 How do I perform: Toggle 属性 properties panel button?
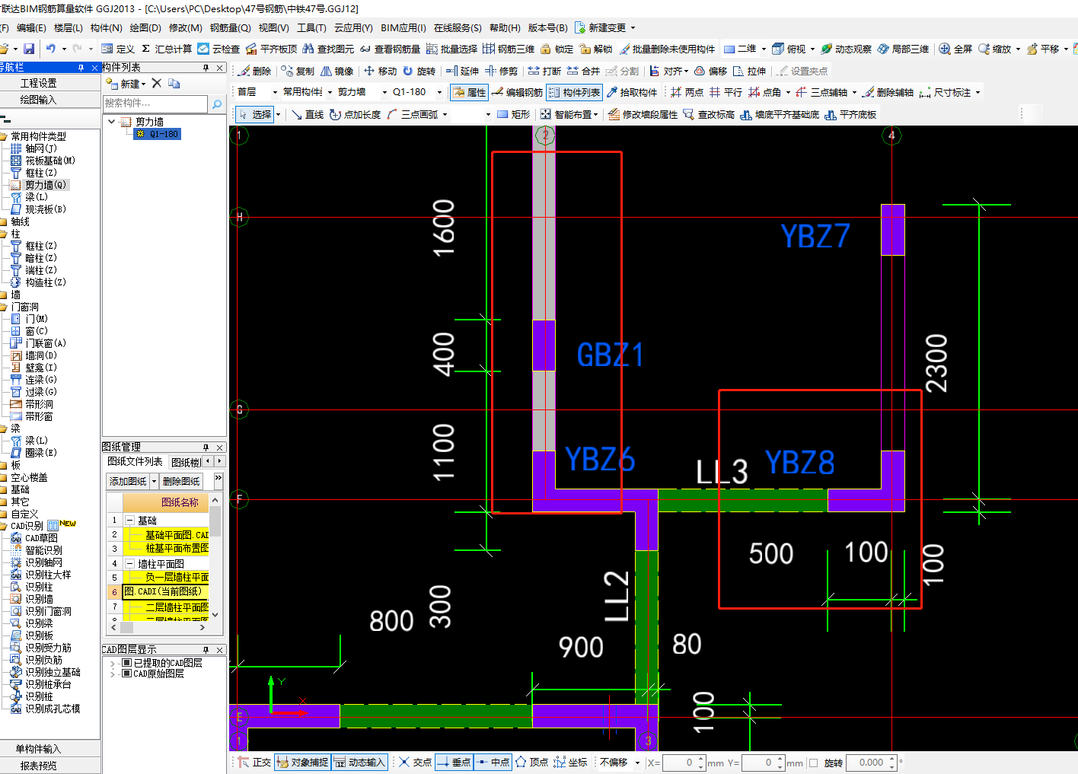(x=469, y=92)
